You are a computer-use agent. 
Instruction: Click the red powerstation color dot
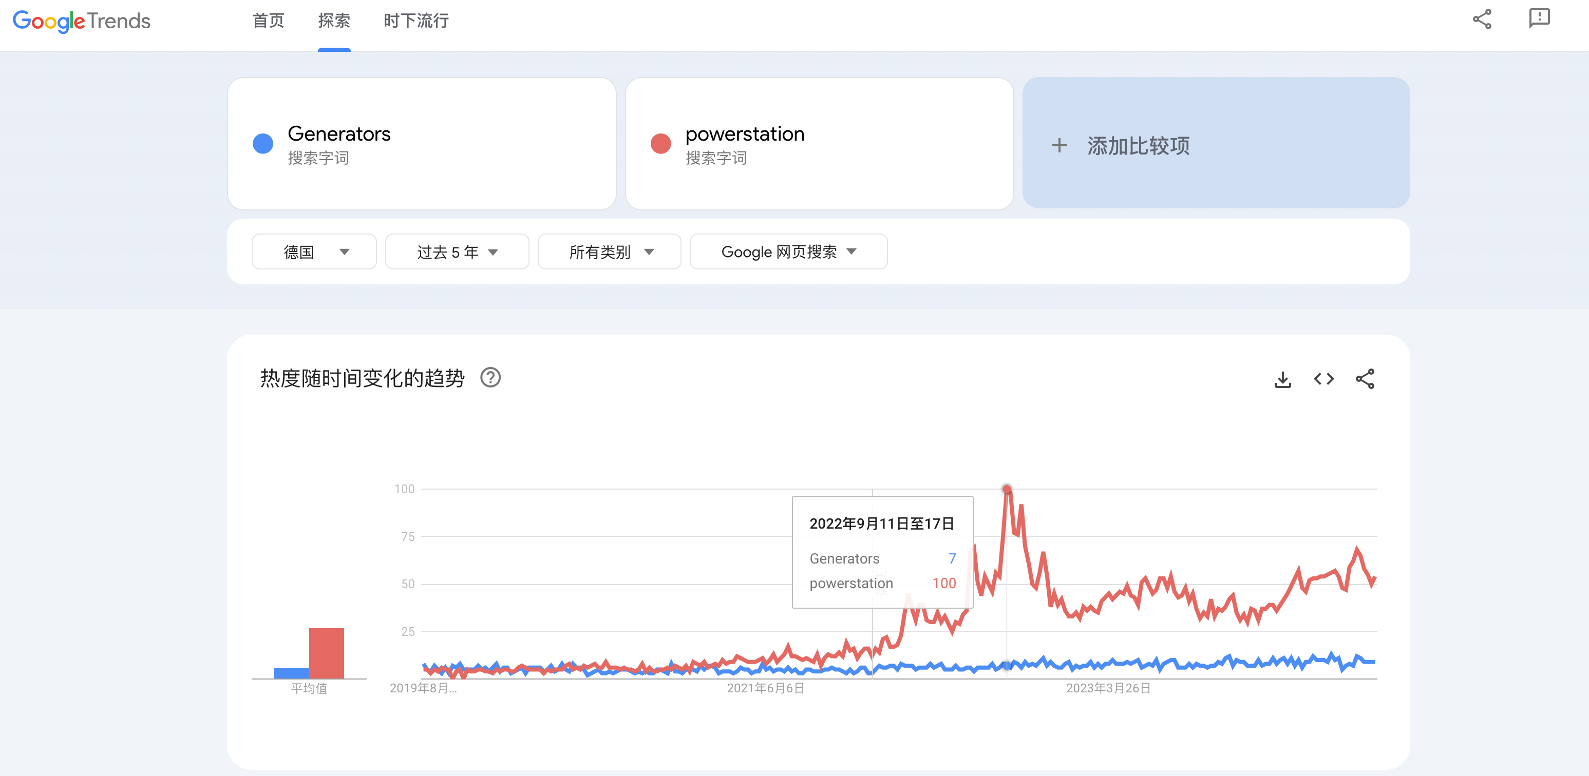click(660, 144)
